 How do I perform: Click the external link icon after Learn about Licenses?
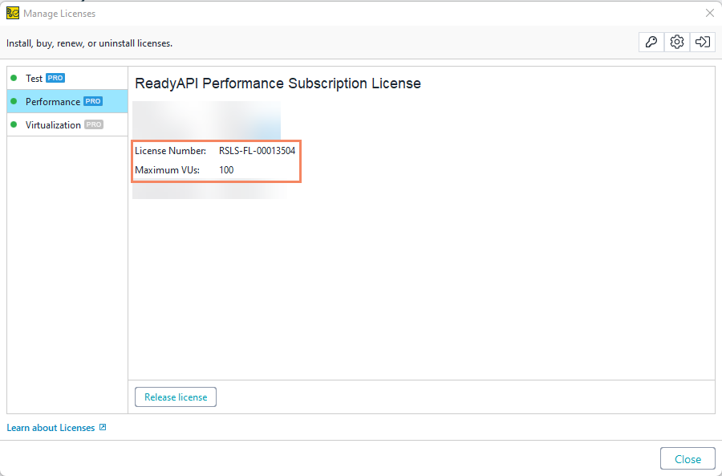click(103, 427)
